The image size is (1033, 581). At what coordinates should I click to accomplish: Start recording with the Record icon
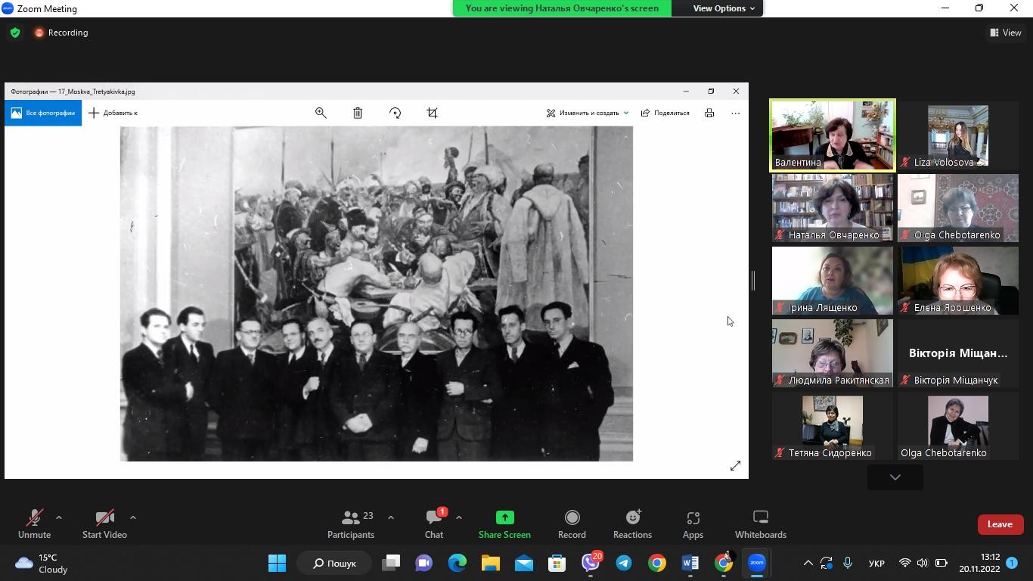pyautogui.click(x=572, y=517)
